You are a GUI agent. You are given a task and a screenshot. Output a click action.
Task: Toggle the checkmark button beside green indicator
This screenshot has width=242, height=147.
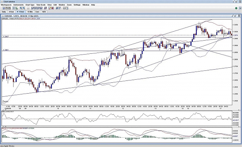(x=240, y=8)
